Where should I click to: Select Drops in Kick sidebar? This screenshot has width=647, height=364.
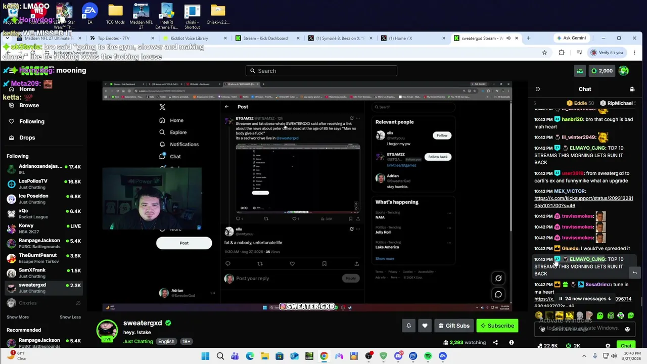27,138
